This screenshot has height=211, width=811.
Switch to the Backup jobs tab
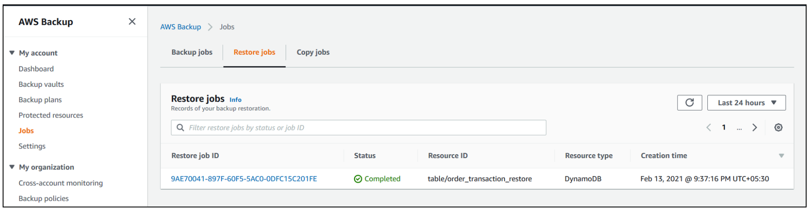coord(192,52)
